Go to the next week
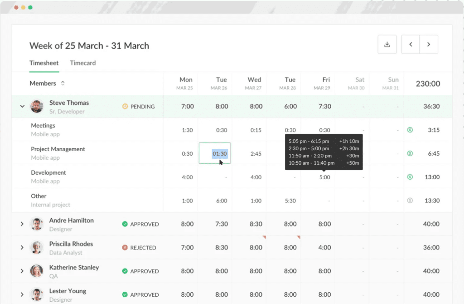The image size is (464, 304). click(429, 44)
